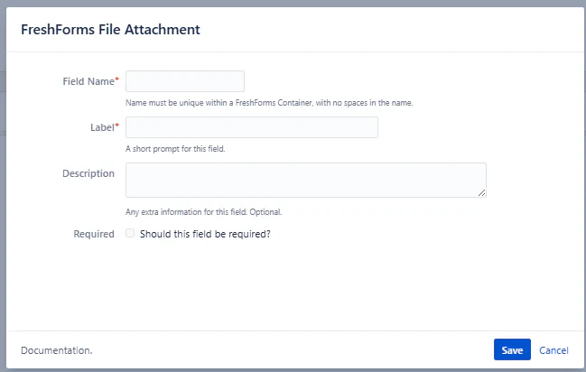Click the red asterisk beside Label
The width and height of the screenshot is (586, 372).
coord(116,127)
